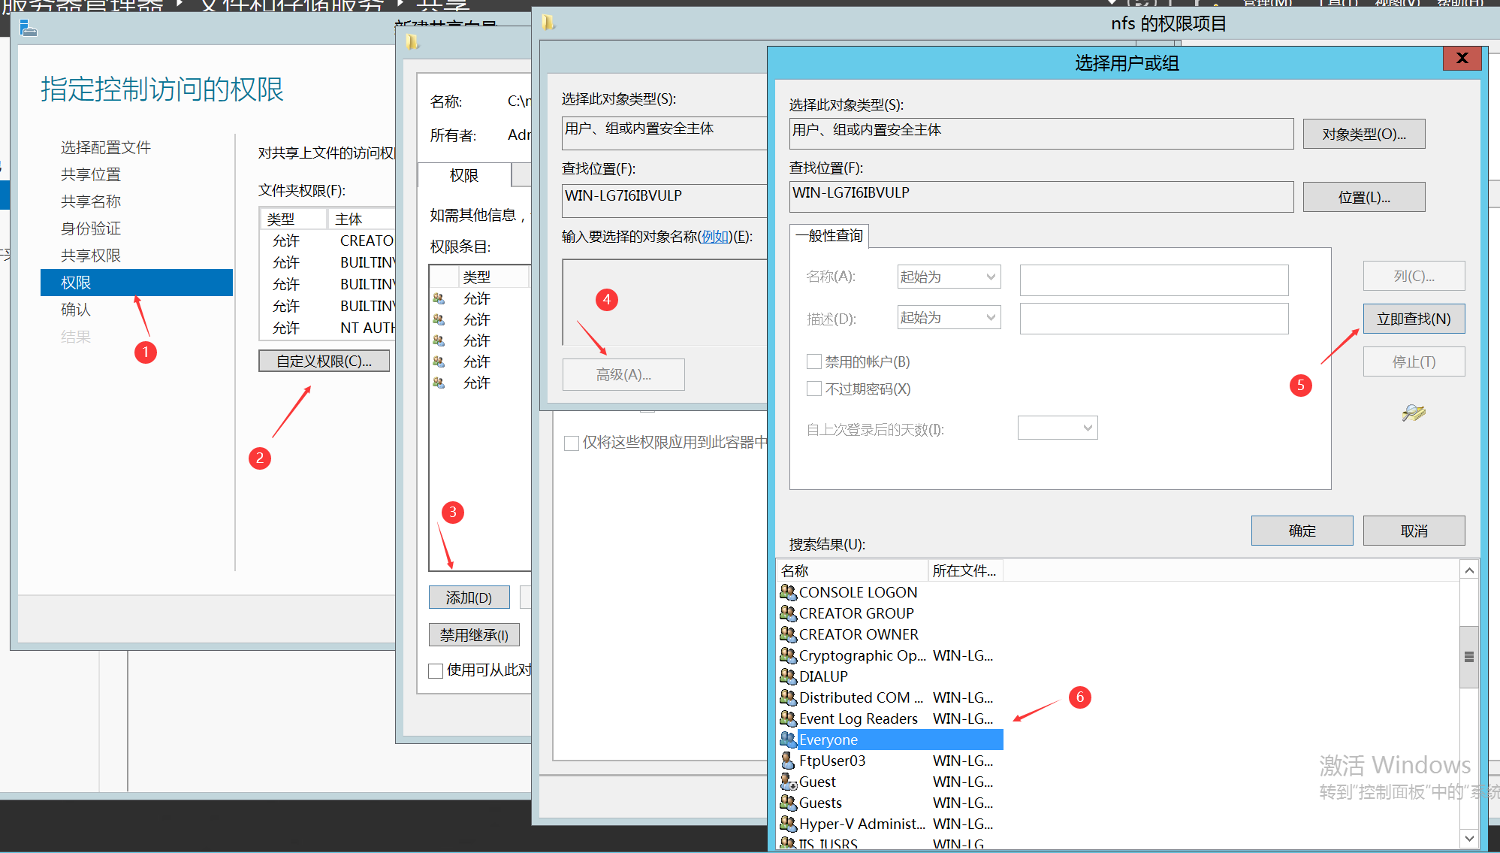This screenshot has width=1500, height=853.
Task: Click the search key icon below Stop button
Action: (1414, 413)
